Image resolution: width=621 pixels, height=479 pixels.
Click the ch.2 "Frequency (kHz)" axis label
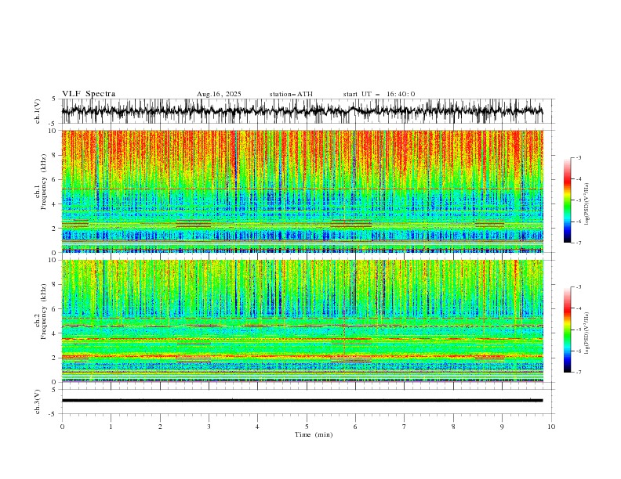(x=44, y=311)
